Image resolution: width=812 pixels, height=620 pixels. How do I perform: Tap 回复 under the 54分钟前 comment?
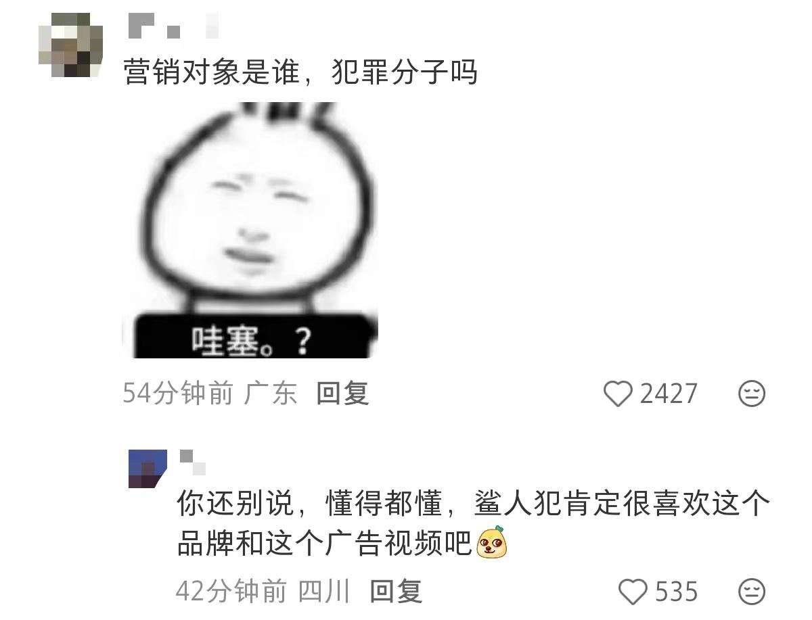[x=342, y=393]
